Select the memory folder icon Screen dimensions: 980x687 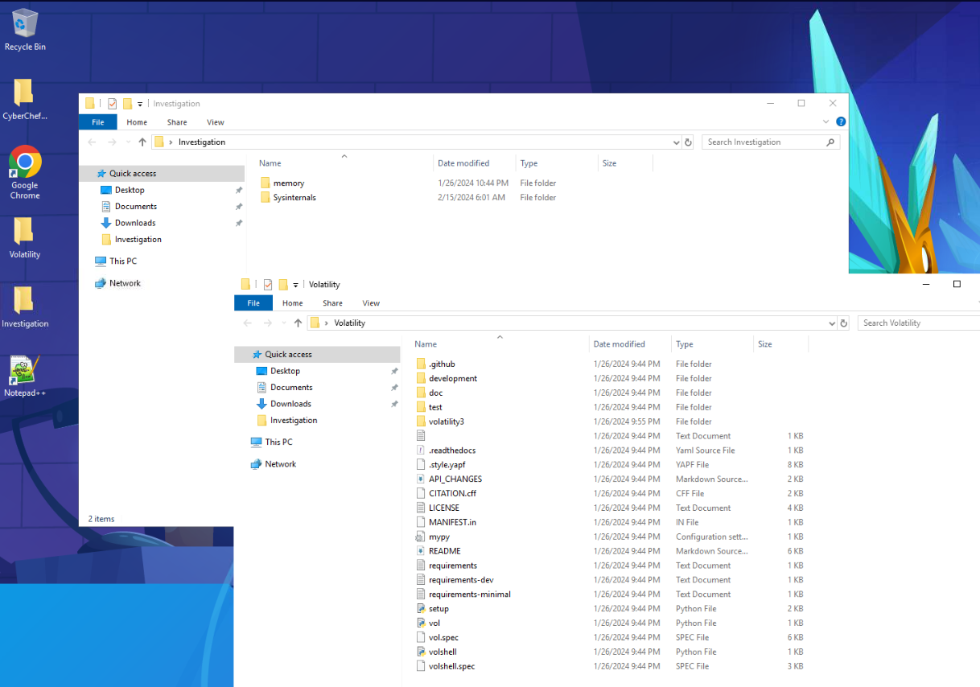[x=266, y=183]
